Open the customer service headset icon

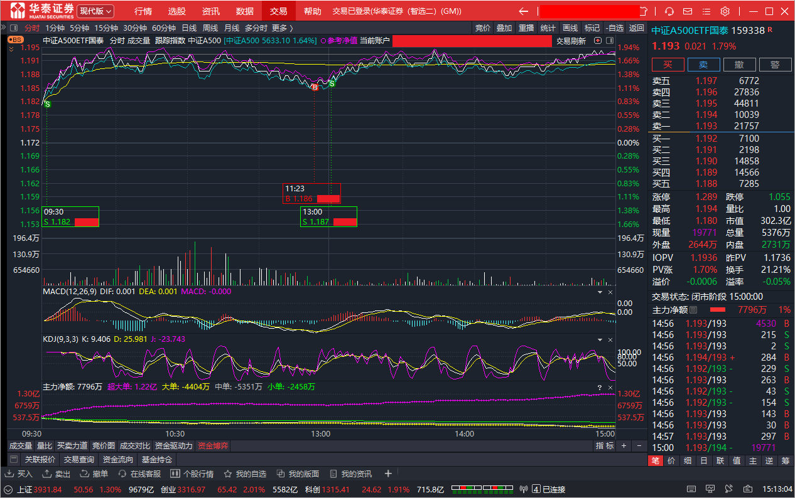click(669, 11)
